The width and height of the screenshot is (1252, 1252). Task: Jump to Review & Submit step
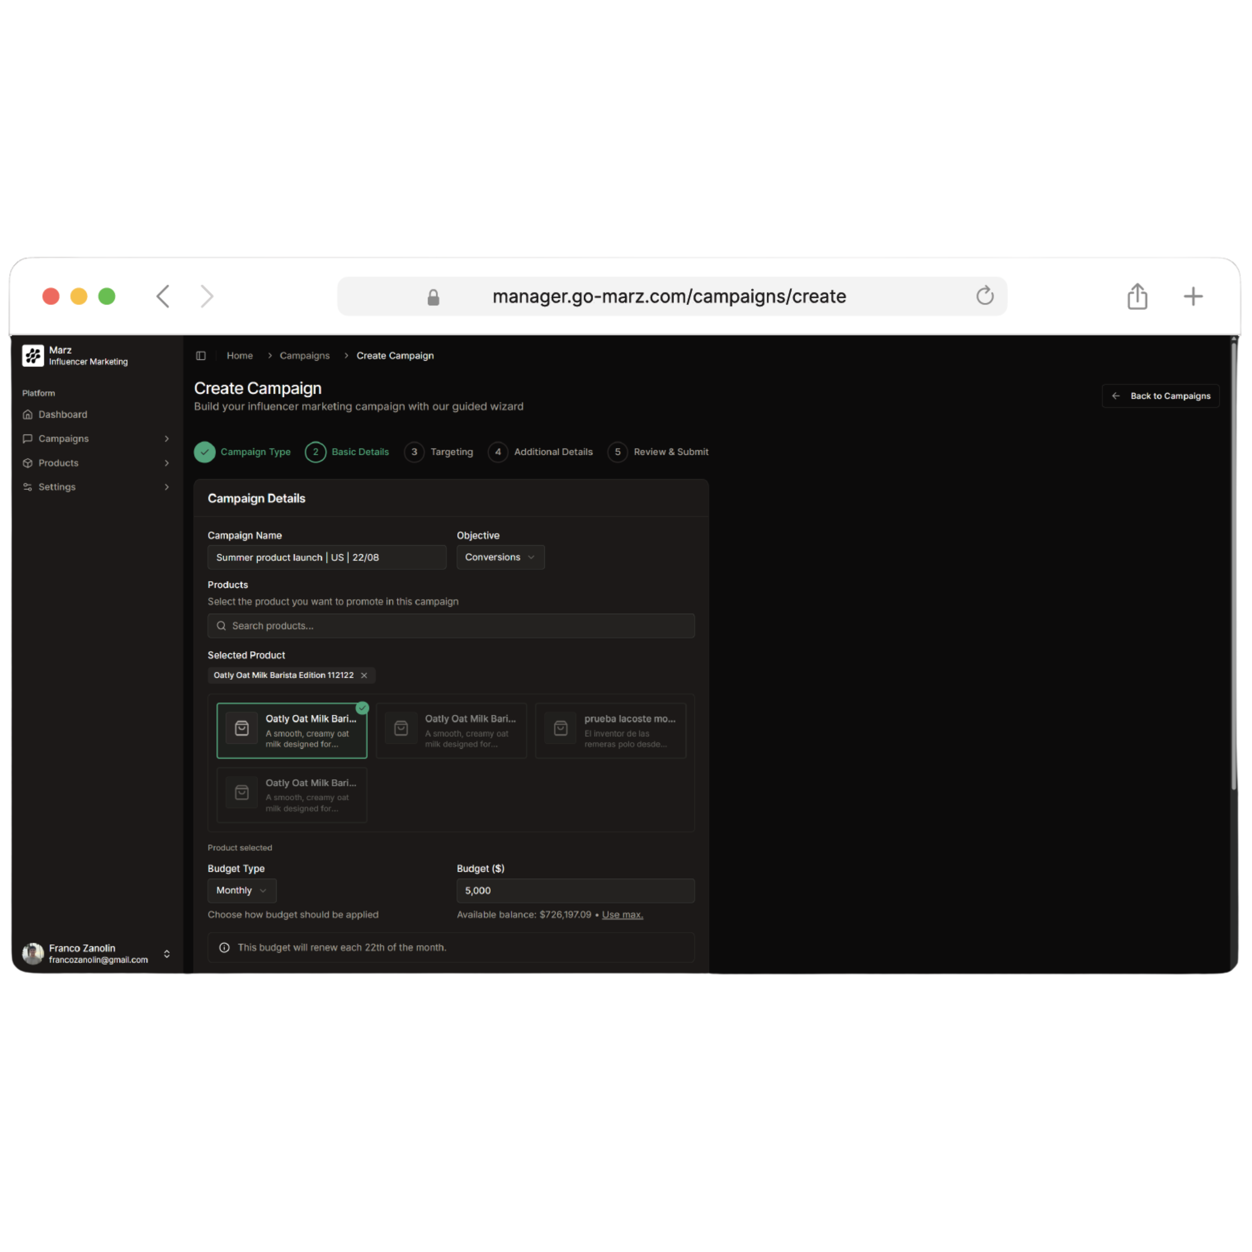(x=659, y=452)
